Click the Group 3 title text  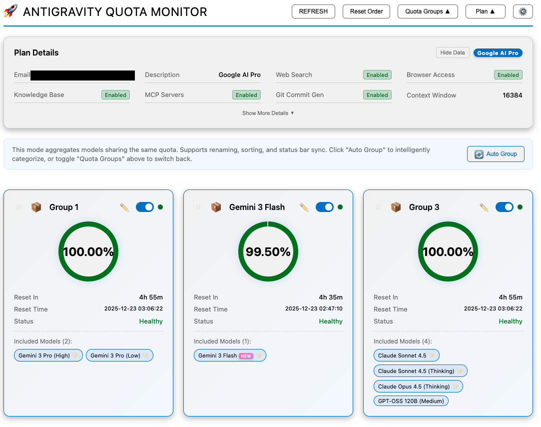pyautogui.click(x=424, y=207)
